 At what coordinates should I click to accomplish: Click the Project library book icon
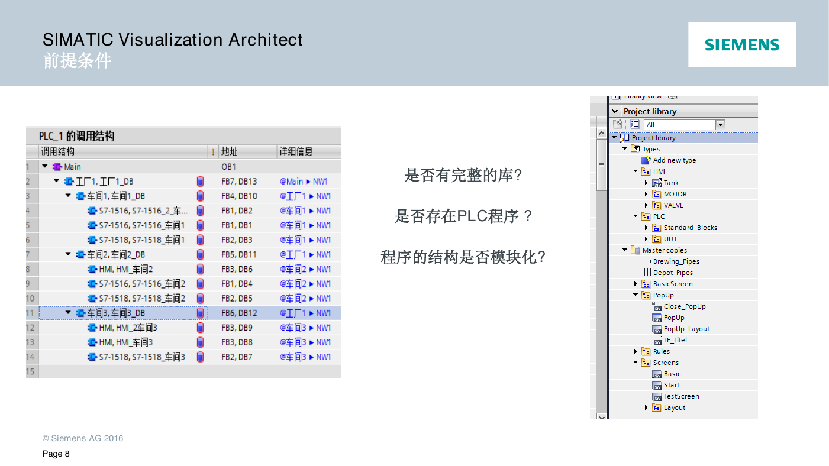point(625,138)
